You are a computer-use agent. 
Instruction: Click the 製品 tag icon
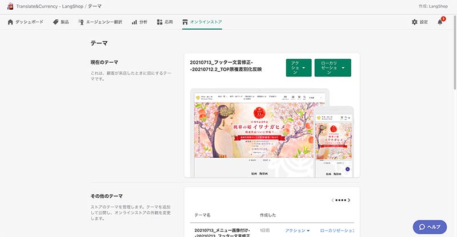tap(55, 22)
